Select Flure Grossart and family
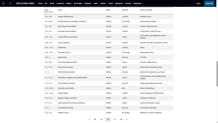This screenshot has height=123, width=218. pyautogui.click(x=67, y=26)
